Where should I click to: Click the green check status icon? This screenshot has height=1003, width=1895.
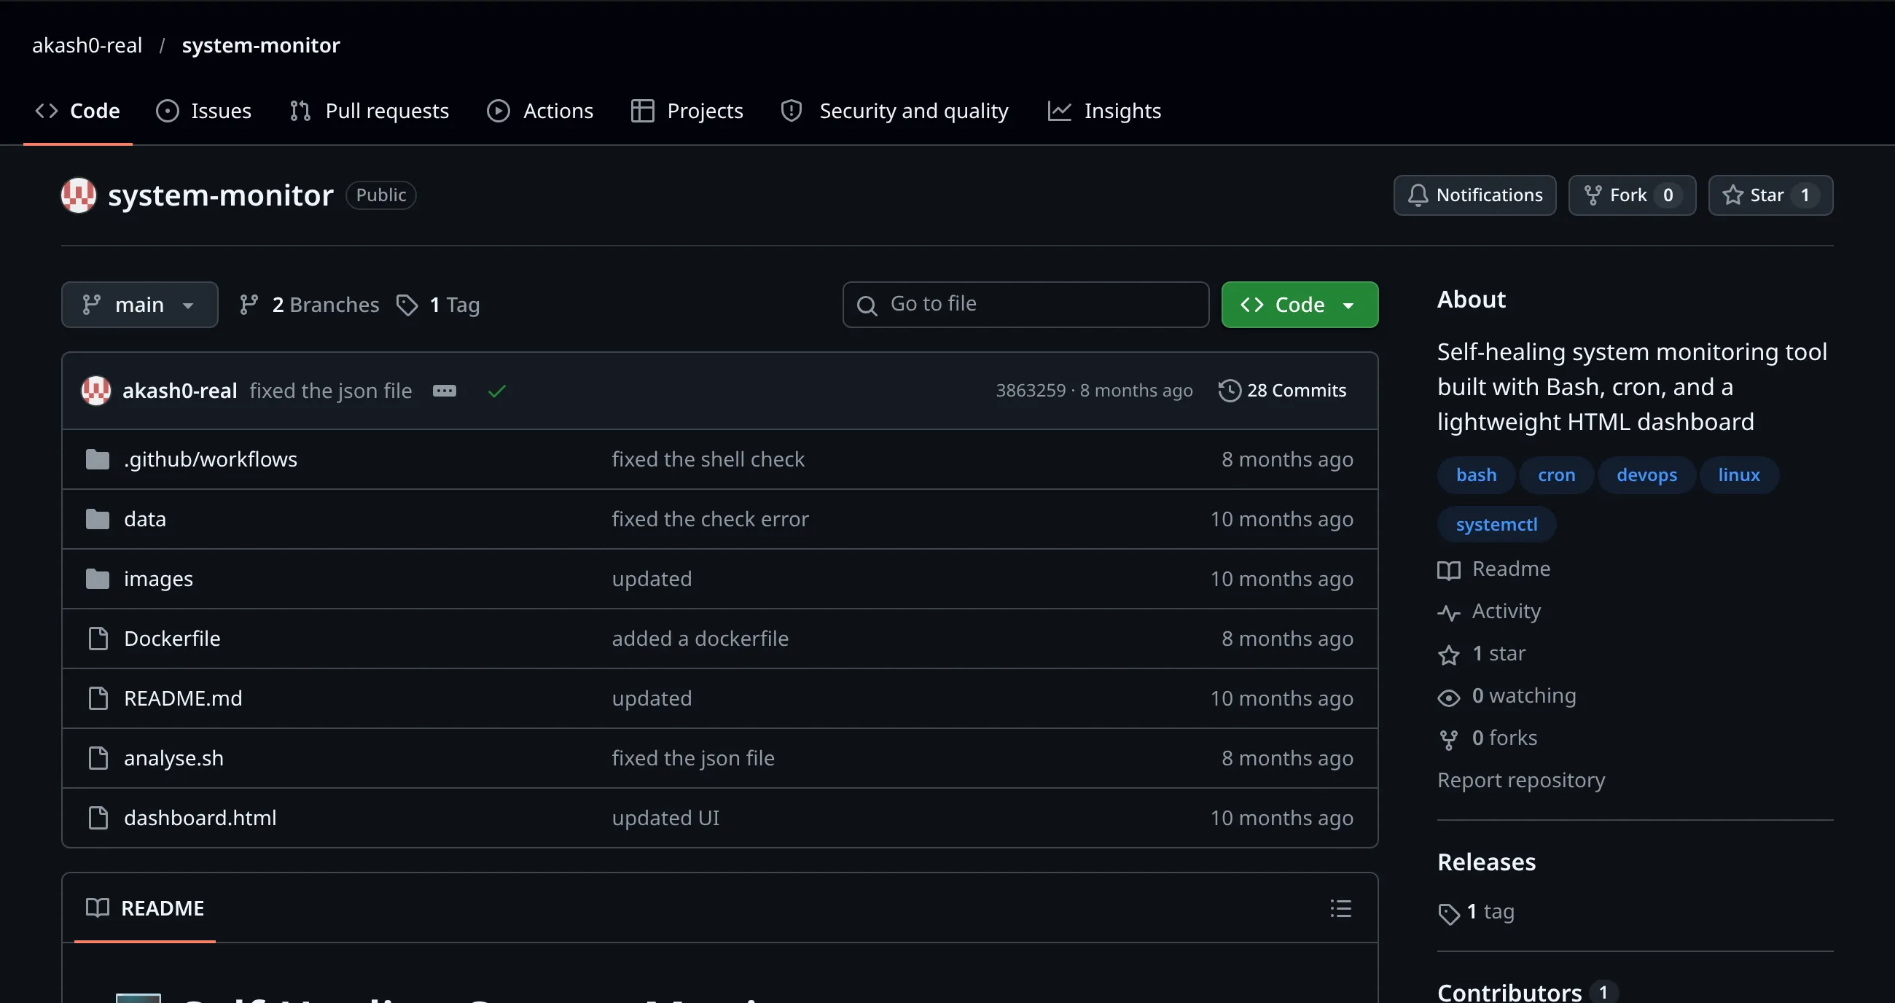[496, 391]
